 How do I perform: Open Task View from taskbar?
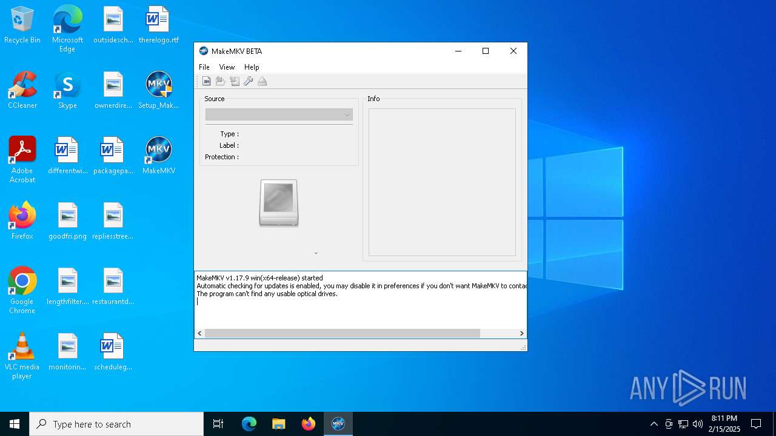coord(218,424)
